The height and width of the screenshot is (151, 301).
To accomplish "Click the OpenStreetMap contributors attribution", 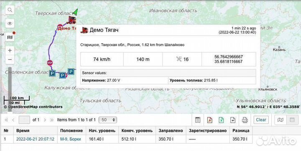I will pyautogui.click(x=33, y=107).
